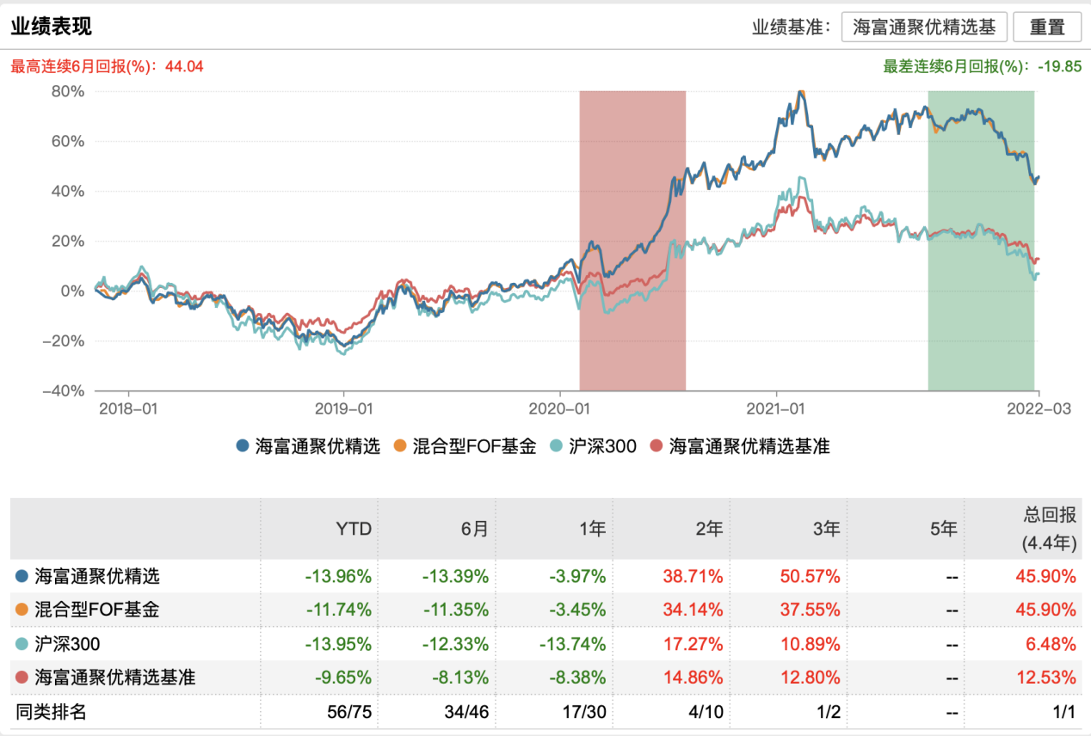Click the 最差连续6月回报 label

tap(982, 66)
